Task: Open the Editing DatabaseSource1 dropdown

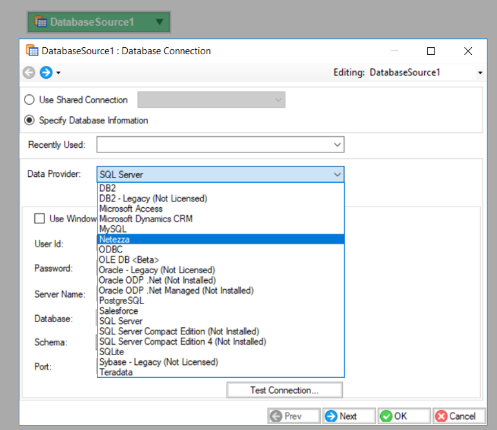Action: (x=480, y=73)
